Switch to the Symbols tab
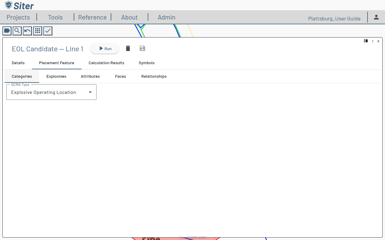 146,63
